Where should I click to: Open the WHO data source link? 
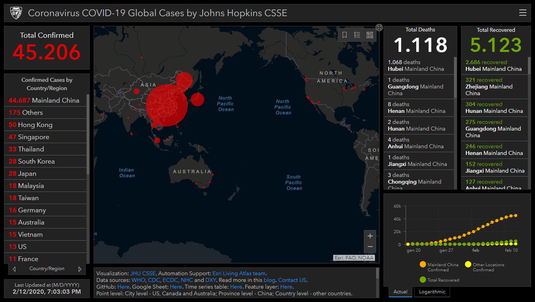pyautogui.click(x=138, y=280)
